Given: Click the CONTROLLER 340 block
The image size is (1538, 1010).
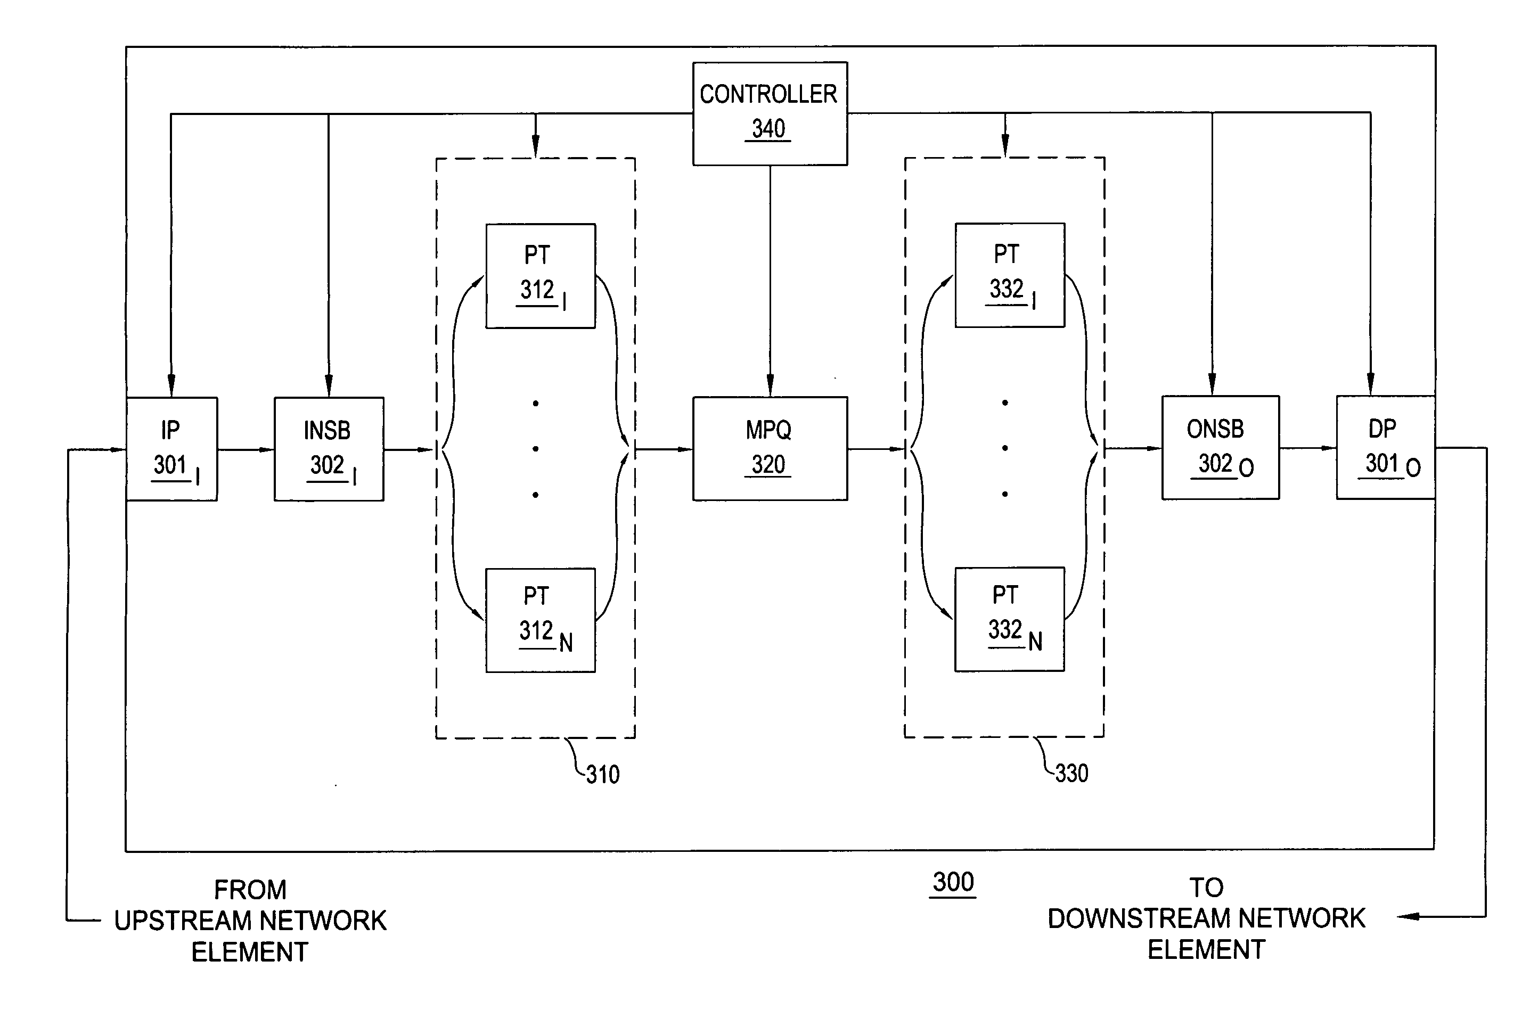Looking at the screenshot, I should pos(771,102).
